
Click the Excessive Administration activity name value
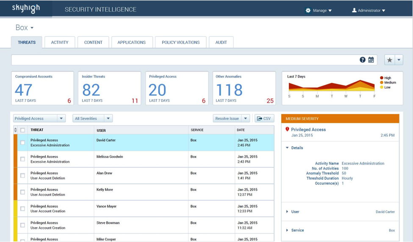pyautogui.click(x=363, y=164)
